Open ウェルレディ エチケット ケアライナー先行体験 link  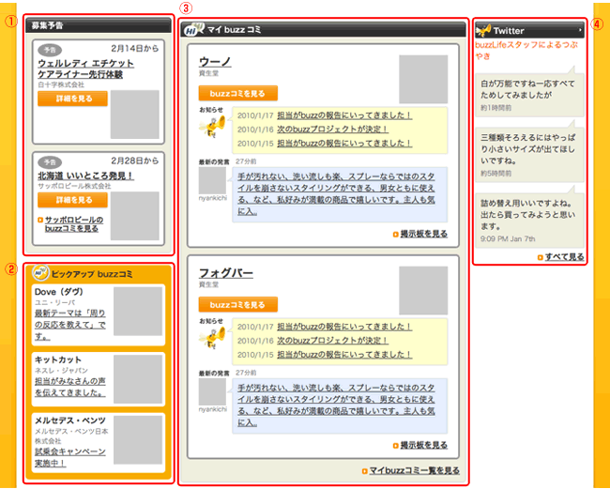[86, 69]
